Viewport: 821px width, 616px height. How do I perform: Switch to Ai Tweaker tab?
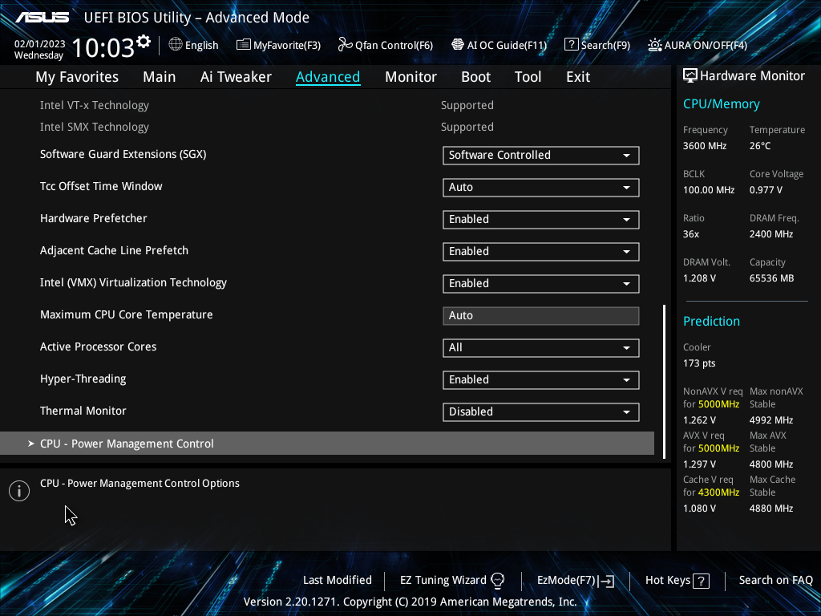point(236,77)
